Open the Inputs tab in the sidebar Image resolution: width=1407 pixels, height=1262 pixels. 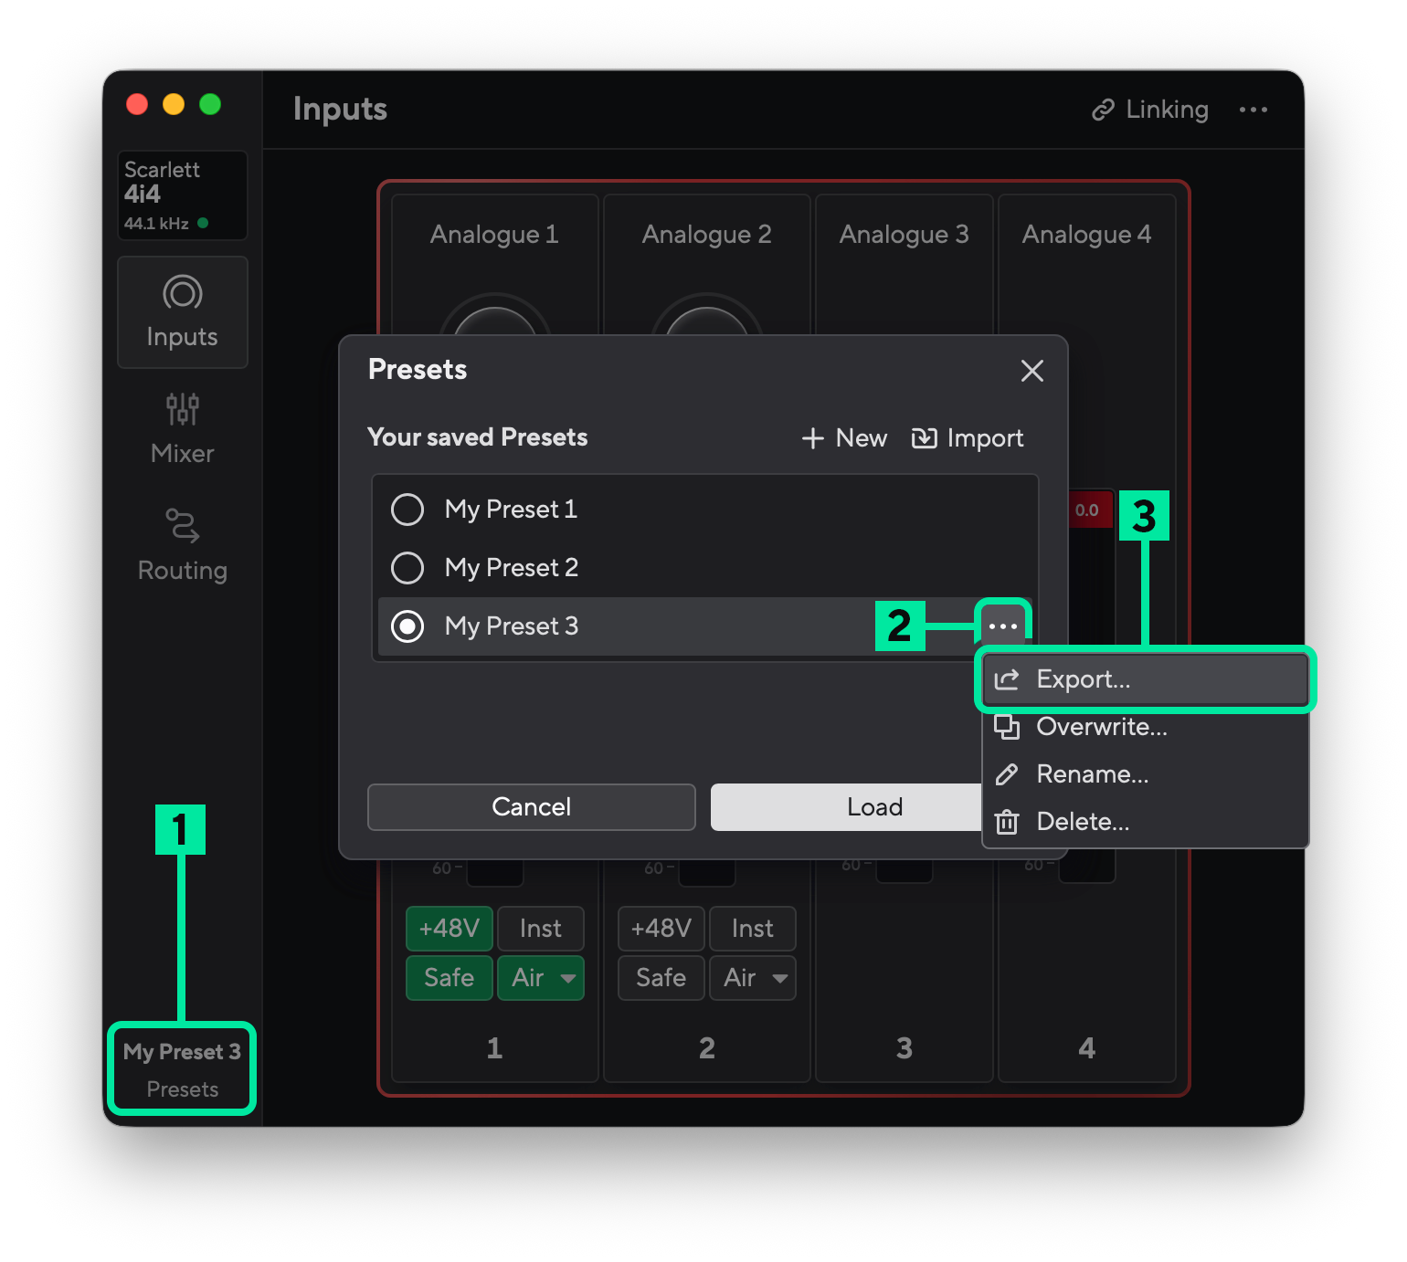183,312
